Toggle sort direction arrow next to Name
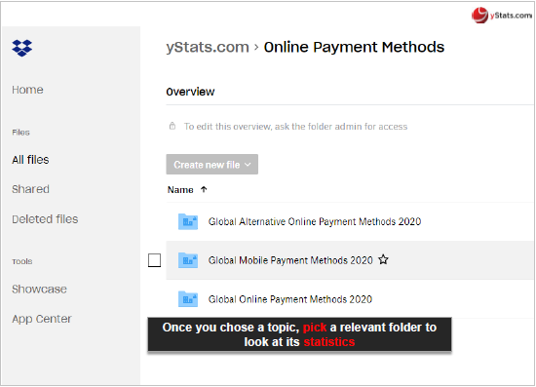This screenshot has width=536, height=387. tap(204, 189)
